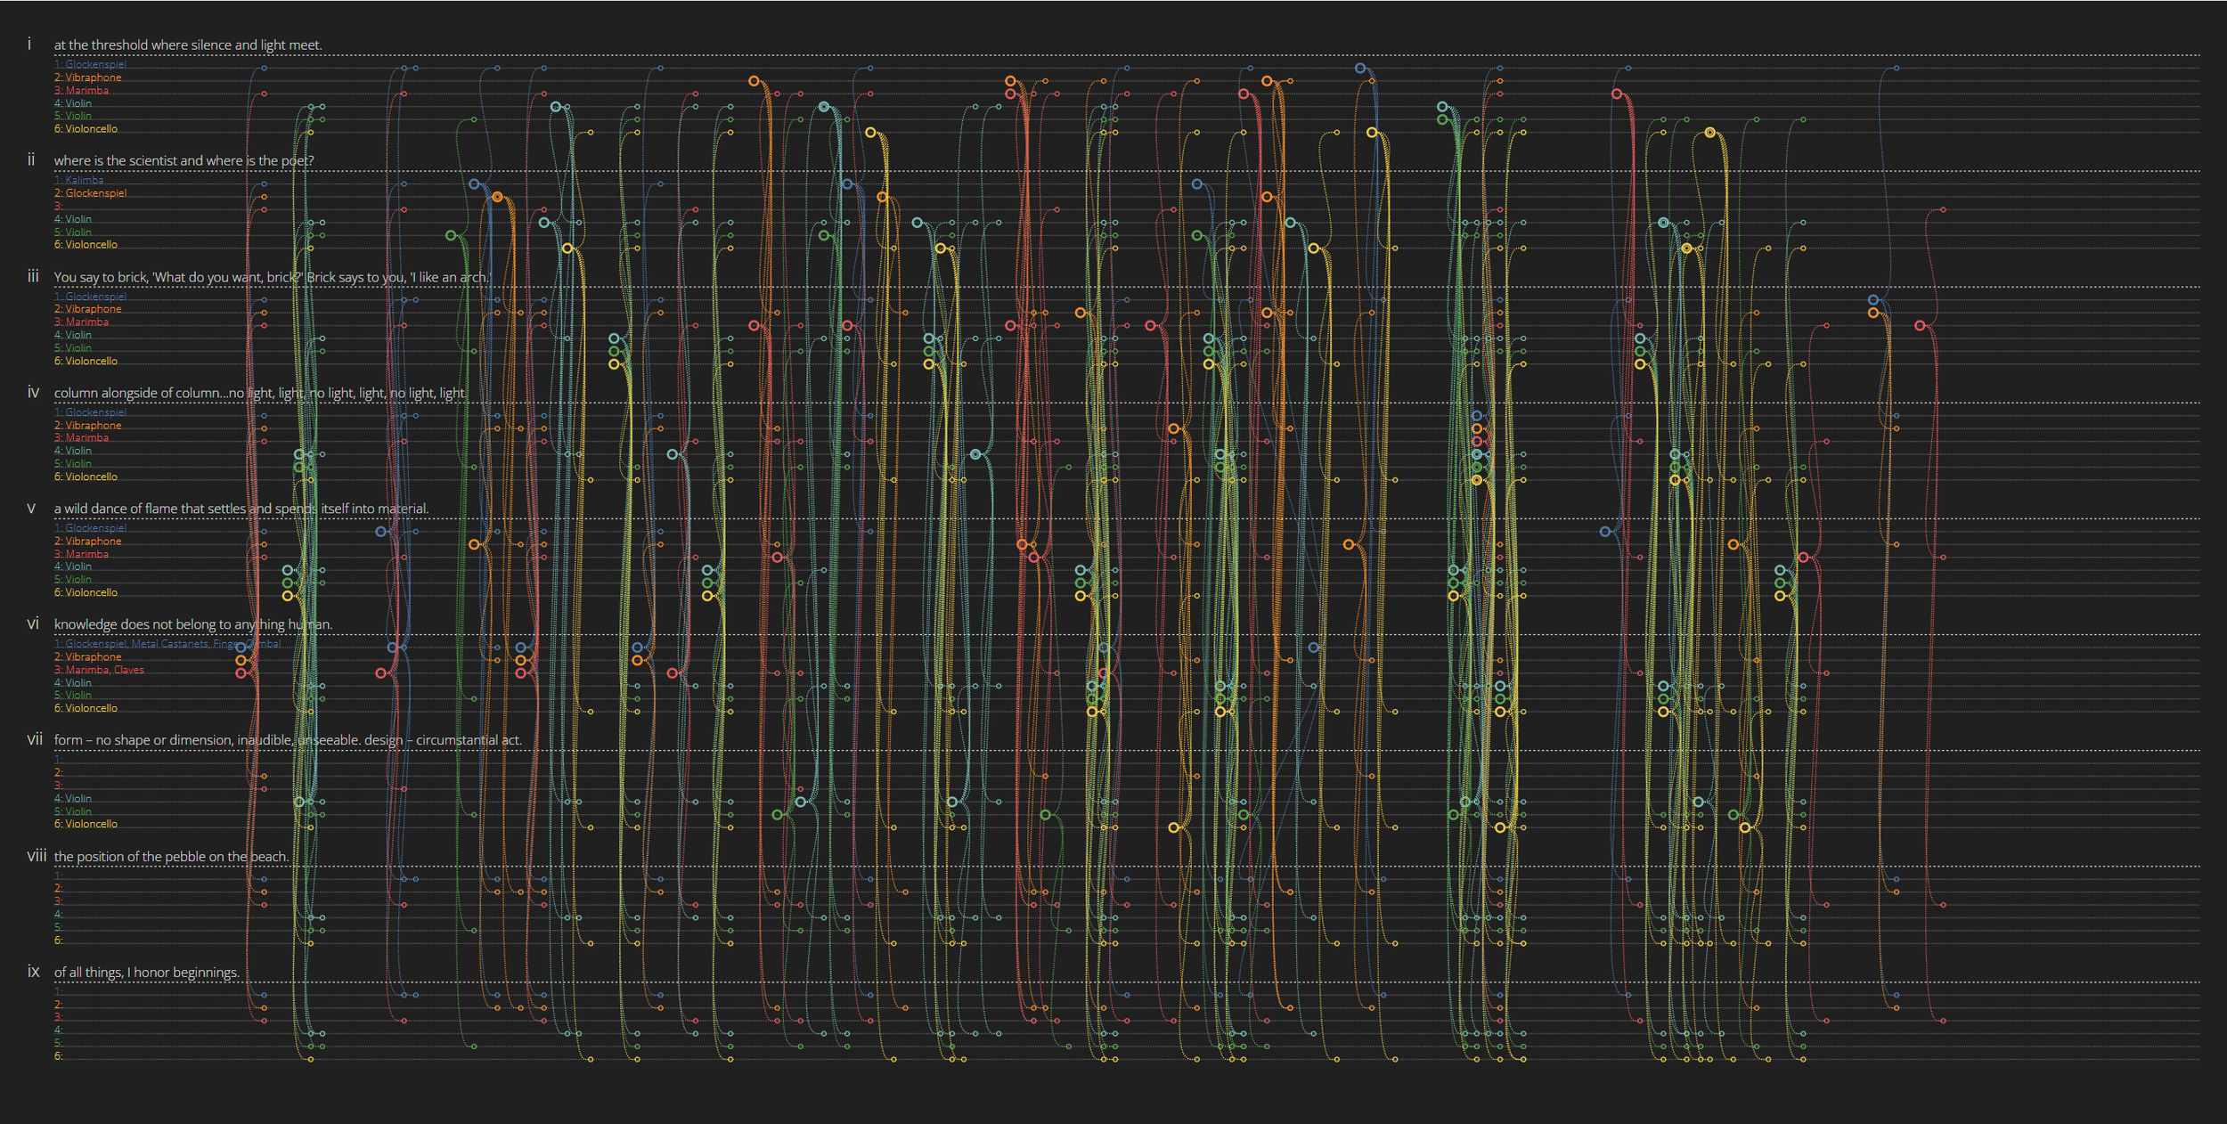This screenshot has height=1124, width=2227.
Task: Click the large blue Glockenspiel node in movement i
Action: coord(1360,69)
